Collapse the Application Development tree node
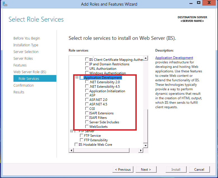Image resolution: width=218 pixels, height=178 pixels. 77,78
